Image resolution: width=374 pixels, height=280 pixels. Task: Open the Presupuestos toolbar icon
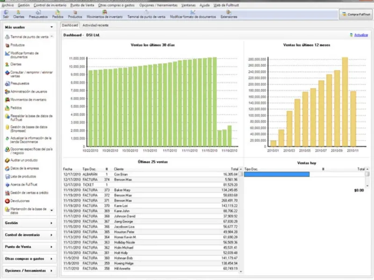[38, 14]
